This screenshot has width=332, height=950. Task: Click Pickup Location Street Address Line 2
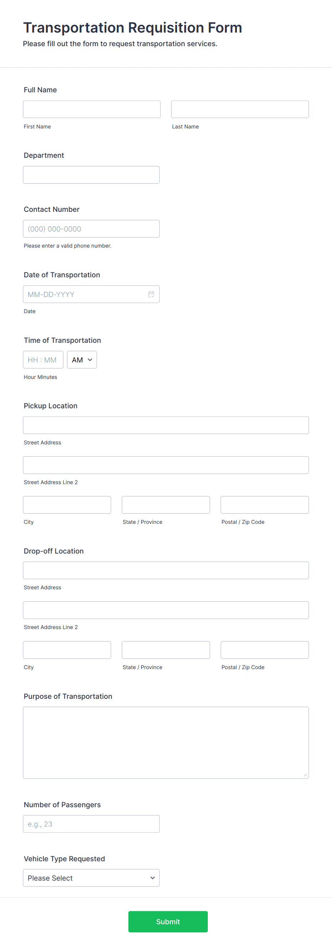[x=166, y=465]
